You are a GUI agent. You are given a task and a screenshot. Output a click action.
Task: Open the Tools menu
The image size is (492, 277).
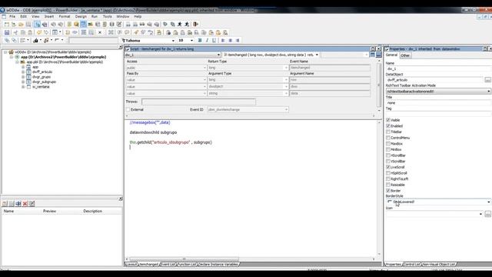click(108, 16)
